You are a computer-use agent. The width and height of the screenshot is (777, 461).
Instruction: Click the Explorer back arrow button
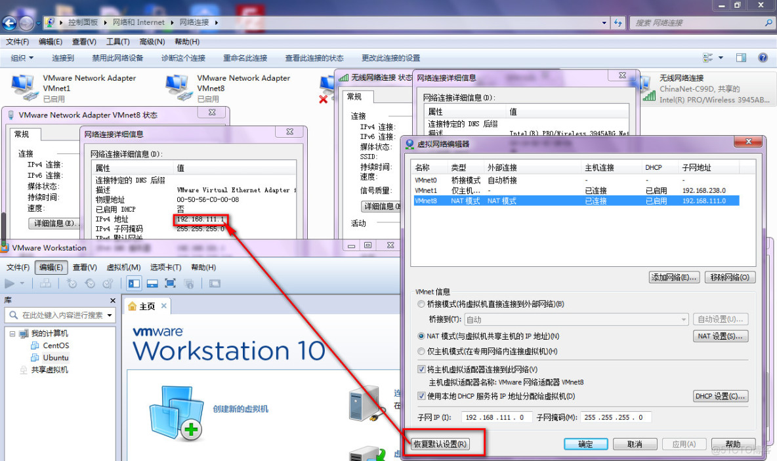click(x=9, y=23)
